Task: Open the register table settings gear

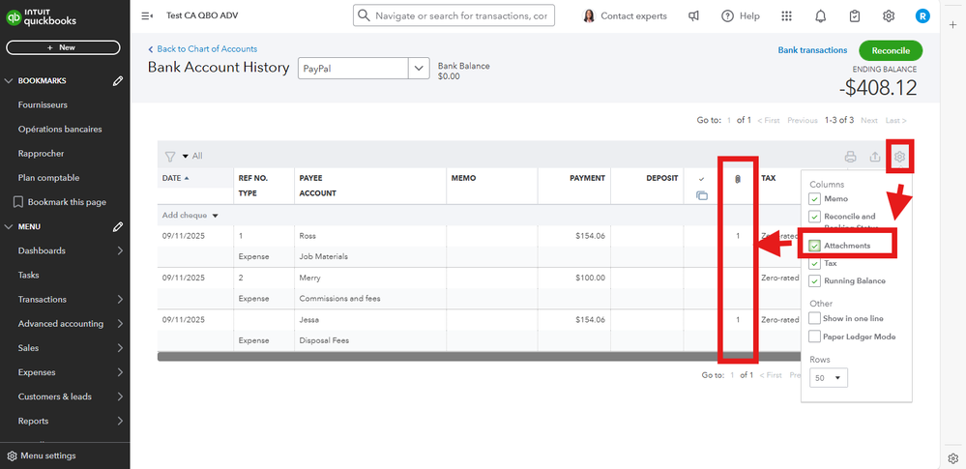Action: 899,157
